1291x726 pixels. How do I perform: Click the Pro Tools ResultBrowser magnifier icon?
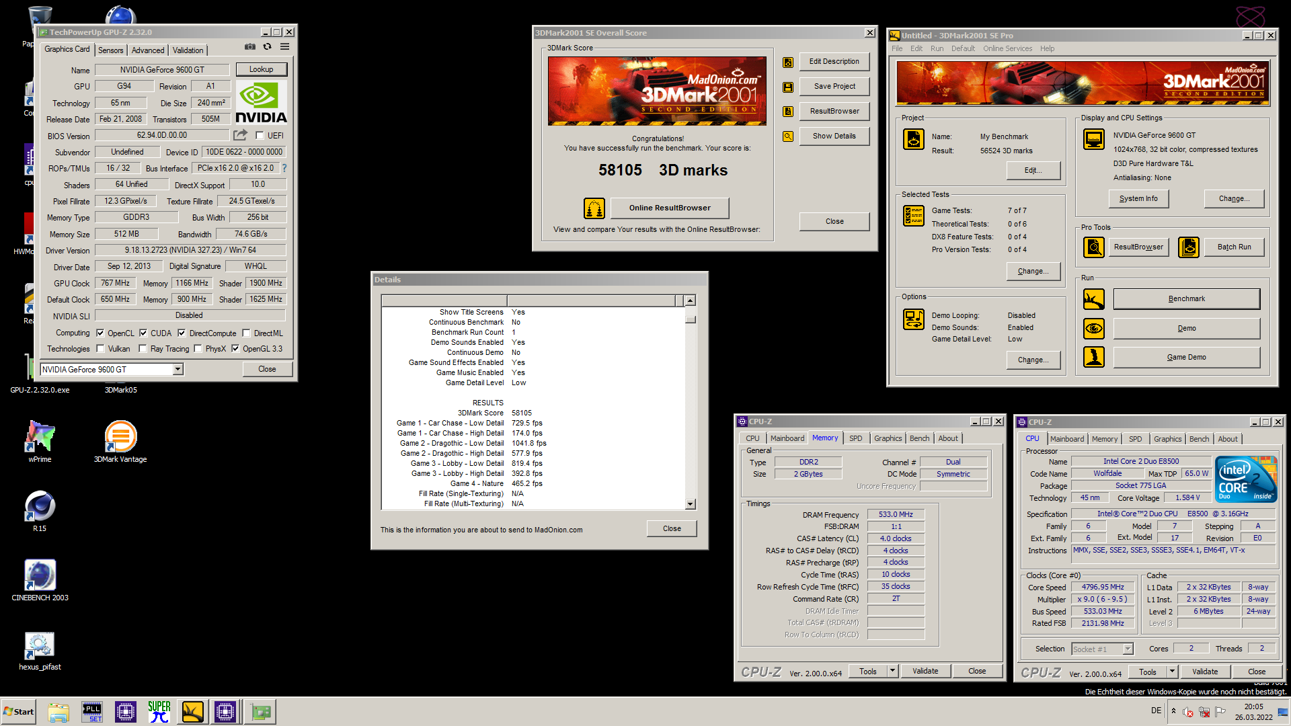click(x=1094, y=247)
